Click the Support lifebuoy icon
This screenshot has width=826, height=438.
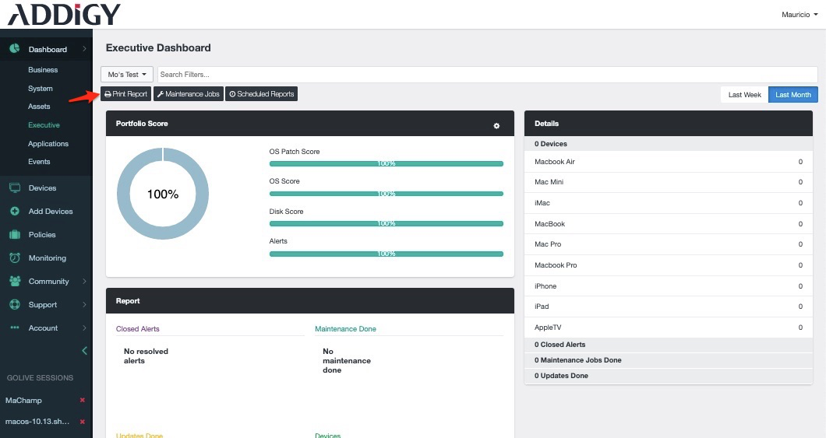15,304
